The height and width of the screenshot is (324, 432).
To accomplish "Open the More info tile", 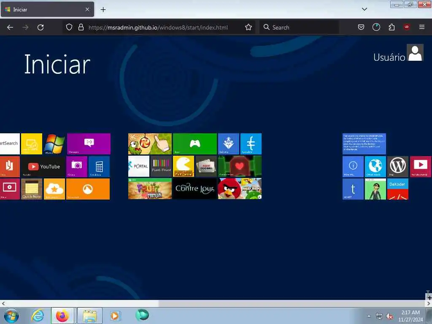I will coord(353,166).
